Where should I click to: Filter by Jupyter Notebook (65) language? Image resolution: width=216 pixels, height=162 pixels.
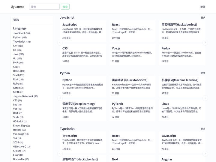25,96
